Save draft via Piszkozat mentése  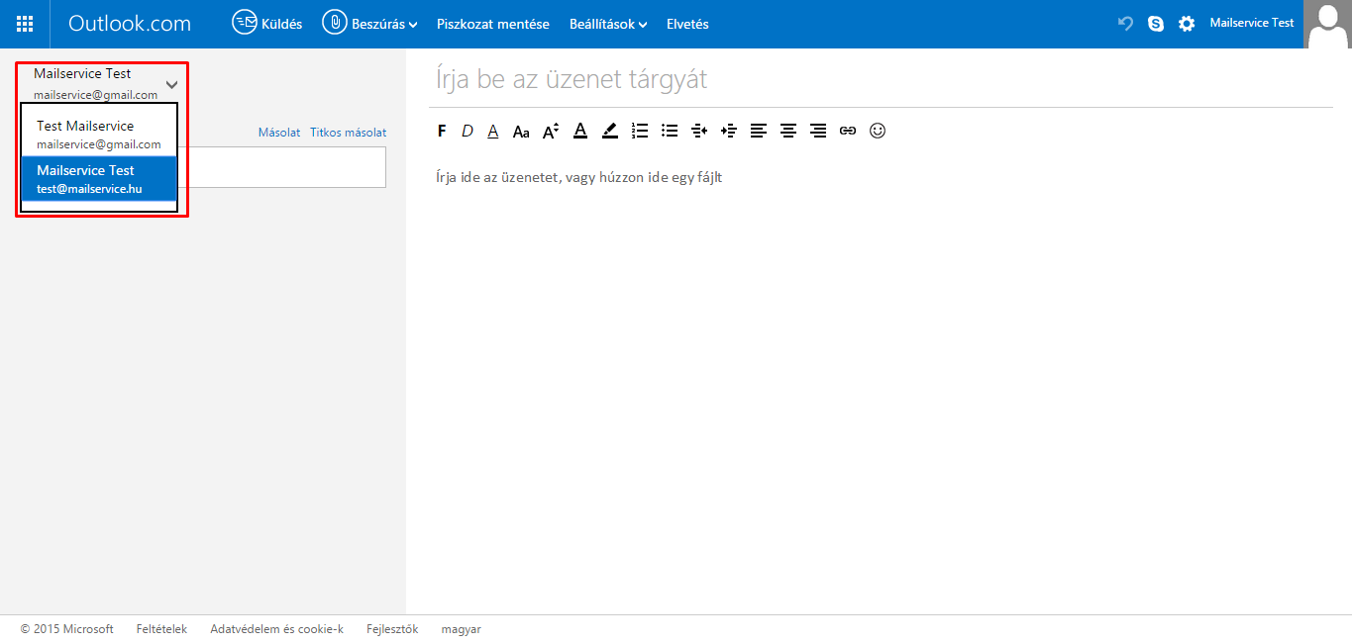click(x=493, y=24)
